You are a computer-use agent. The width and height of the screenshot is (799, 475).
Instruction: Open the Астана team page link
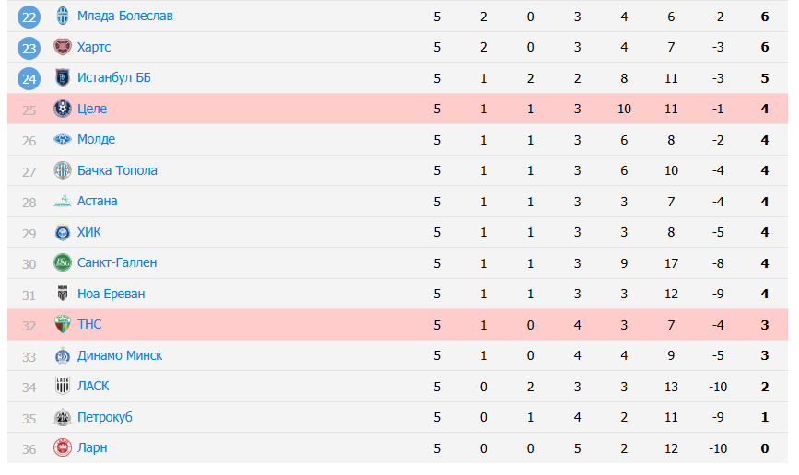[x=97, y=201]
